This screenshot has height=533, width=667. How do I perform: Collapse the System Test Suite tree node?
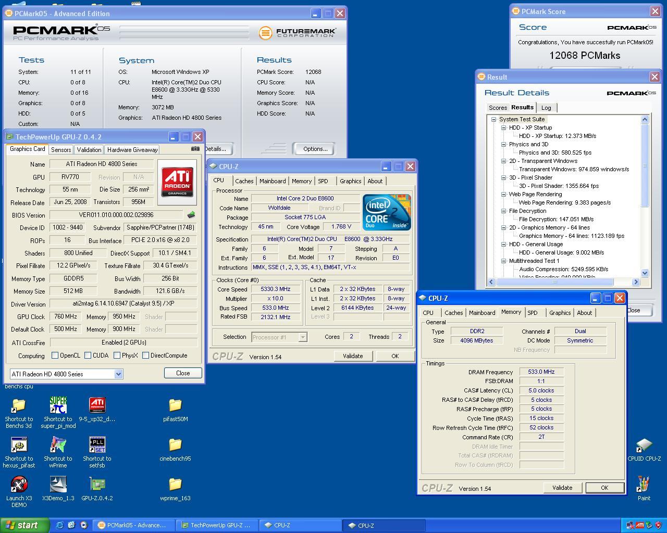(x=493, y=119)
